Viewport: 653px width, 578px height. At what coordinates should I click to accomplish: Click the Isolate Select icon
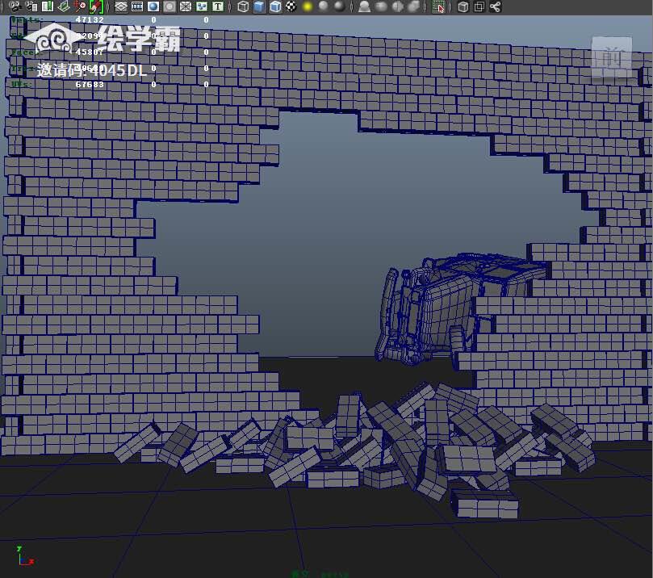click(365, 6)
